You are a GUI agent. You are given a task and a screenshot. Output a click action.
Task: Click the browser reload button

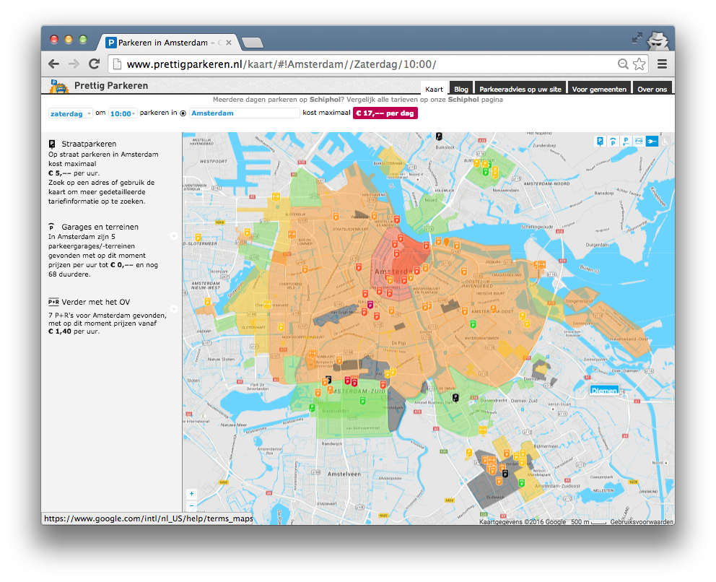pos(95,64)
